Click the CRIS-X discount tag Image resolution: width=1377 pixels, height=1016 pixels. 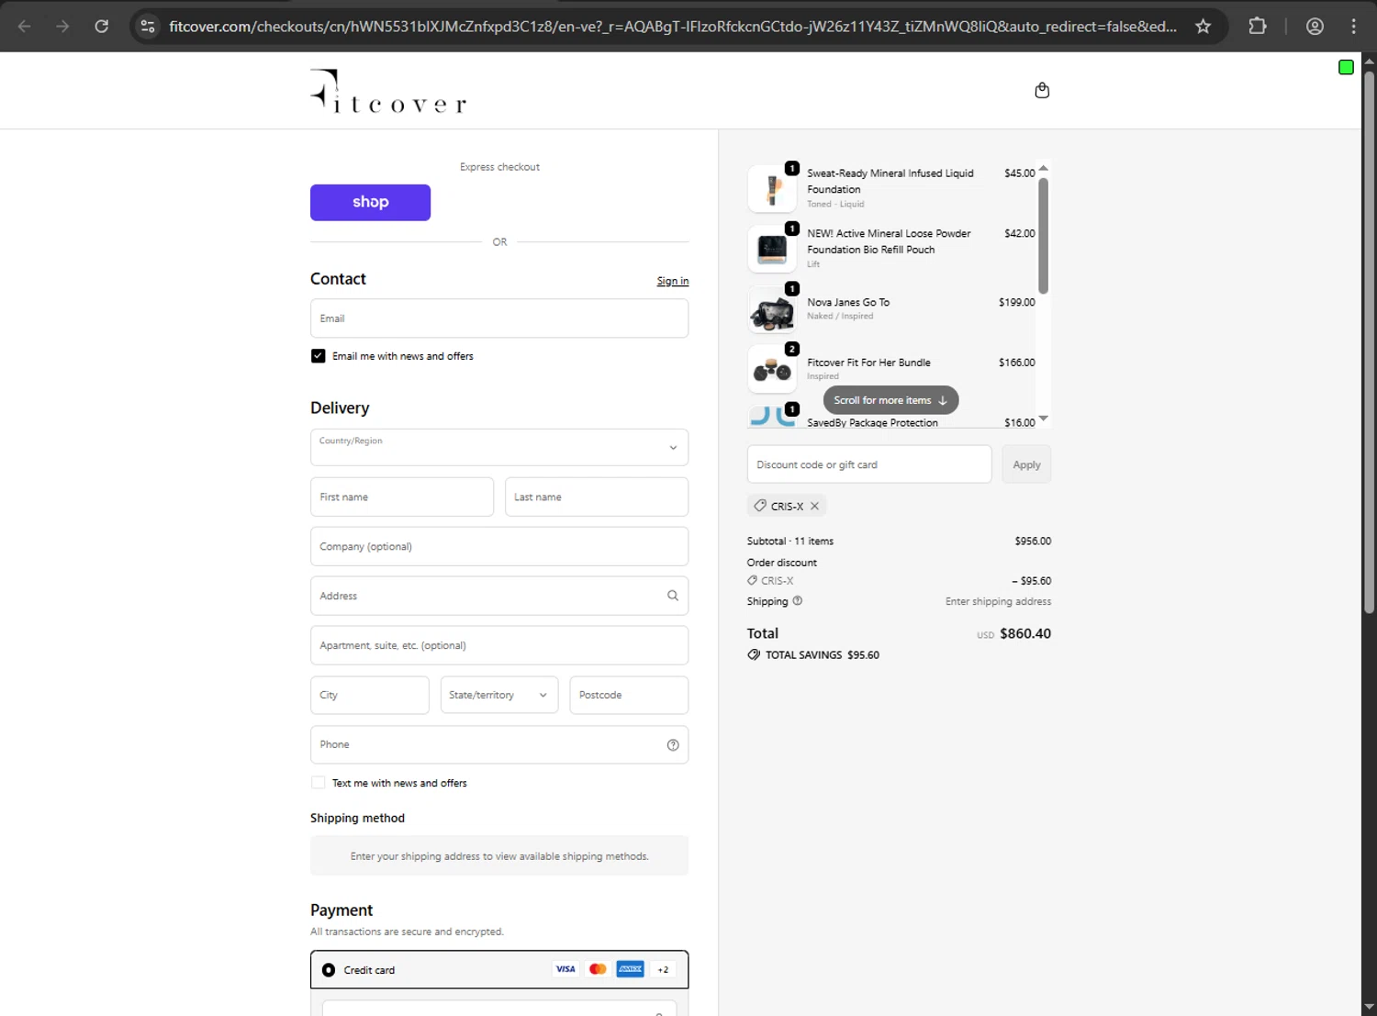787,506
